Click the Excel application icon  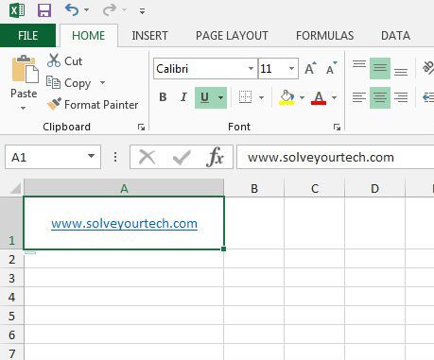pyautogui.click(x=17, y=10)
